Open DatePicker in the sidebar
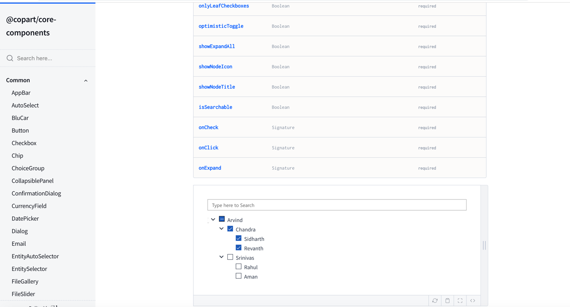This screenshot has height=307, width=570. point(25,218)
